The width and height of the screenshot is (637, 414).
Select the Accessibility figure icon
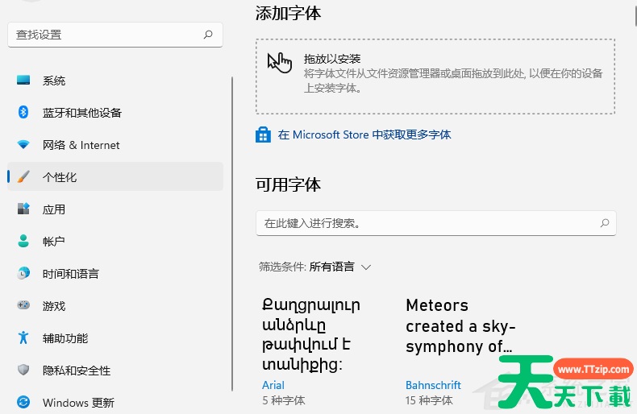[x=23, y=337]
